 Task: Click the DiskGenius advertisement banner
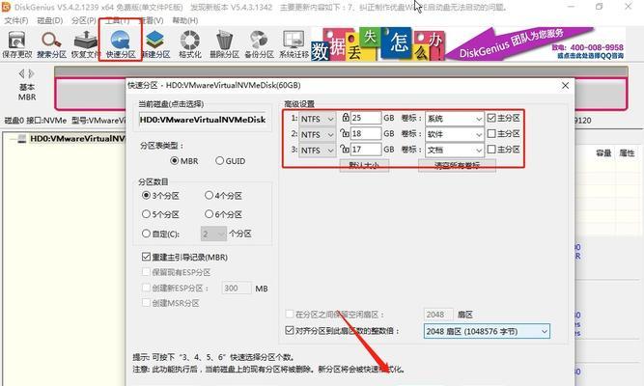point(468,44)
